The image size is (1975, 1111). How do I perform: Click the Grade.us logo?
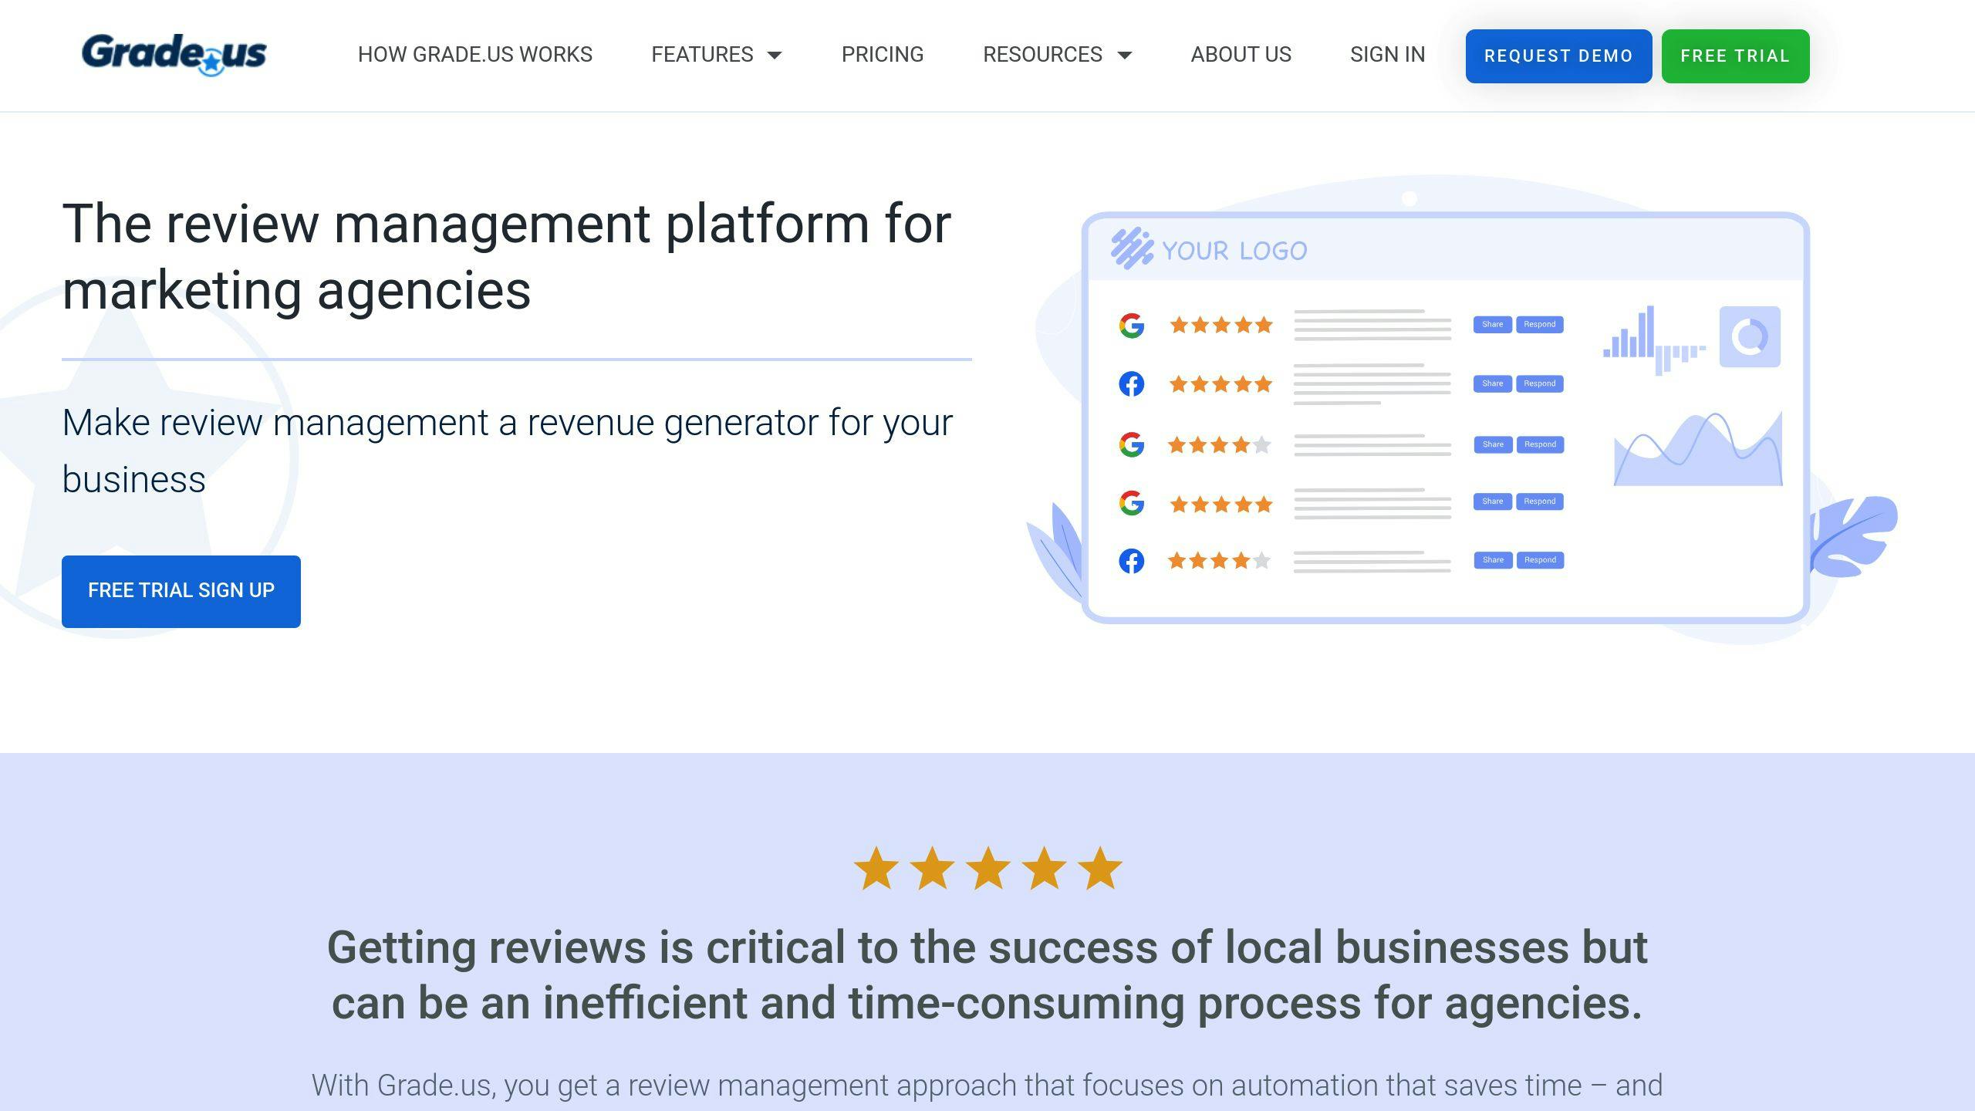[174, 55]
